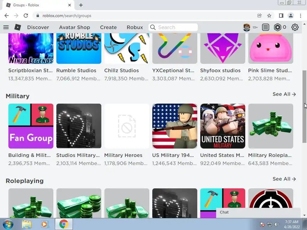Open the Action Center flag icon
The width and height of the screenshot is (307, 230).
pyautogui.click(x=262, y=224)
